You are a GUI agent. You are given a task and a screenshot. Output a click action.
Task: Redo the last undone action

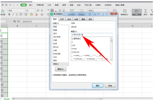click(14, 5)
